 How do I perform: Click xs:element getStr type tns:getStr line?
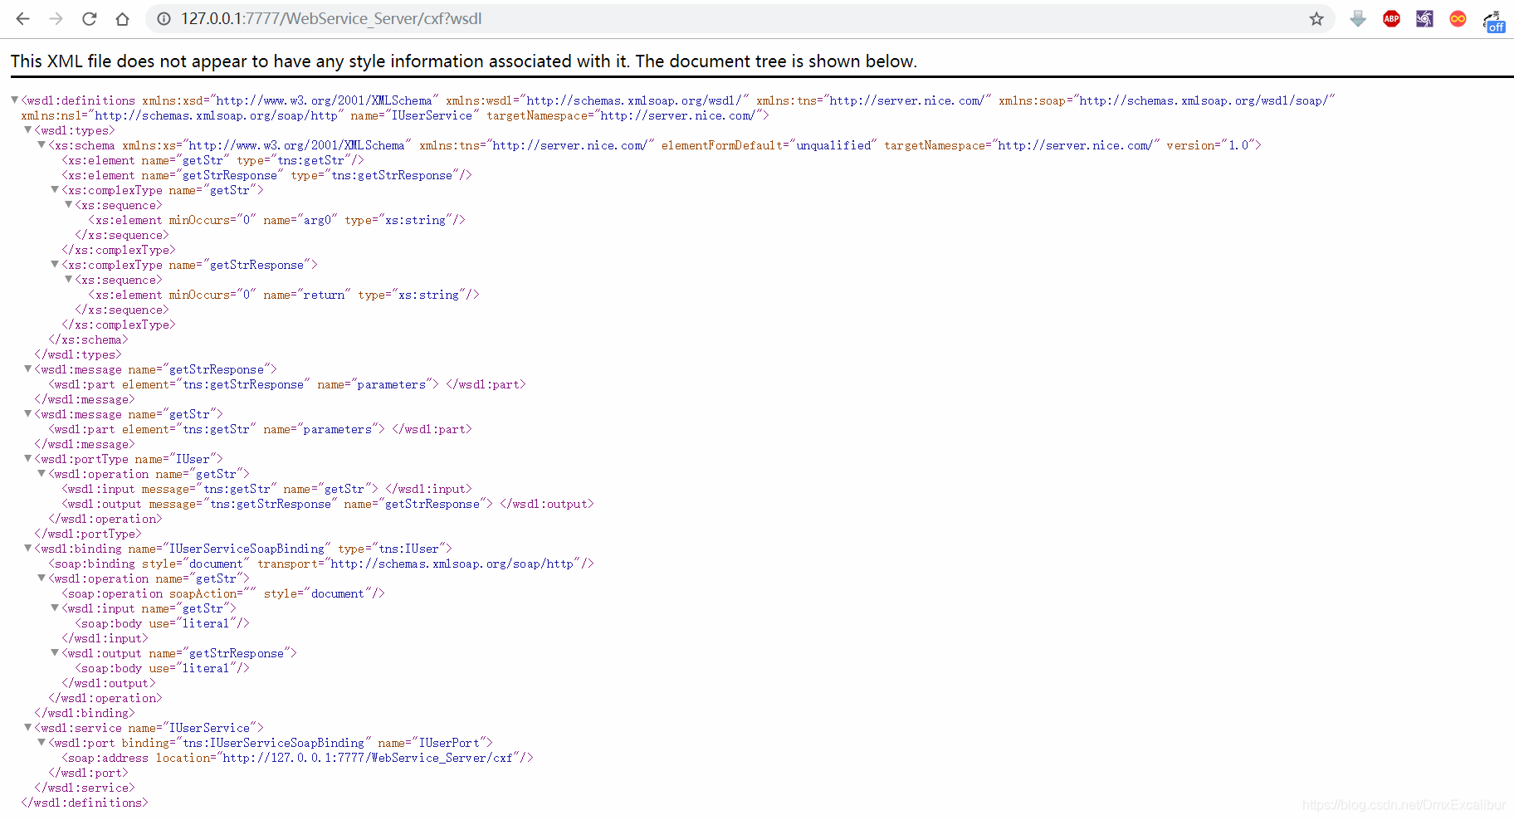tap(212, 160)
